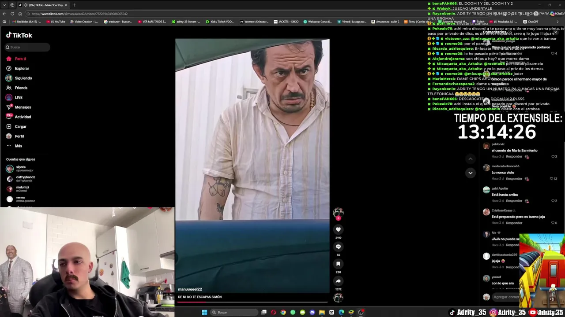
Task: Open the Para ti feed
Action: (16, 59)
